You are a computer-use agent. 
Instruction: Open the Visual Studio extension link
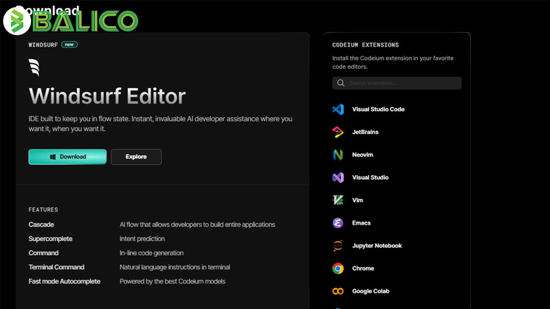[370, 178]
